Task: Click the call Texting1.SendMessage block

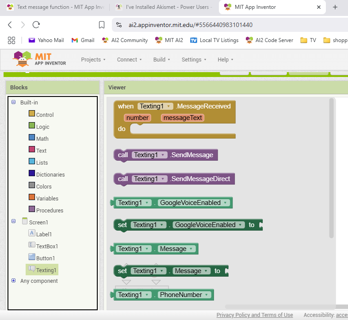Action: 165,155
